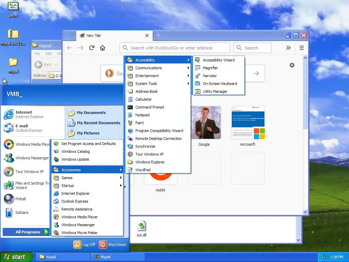Viewport: 349px width, 262px height.
Task: Click All Programs button
Action: [26, 232]
